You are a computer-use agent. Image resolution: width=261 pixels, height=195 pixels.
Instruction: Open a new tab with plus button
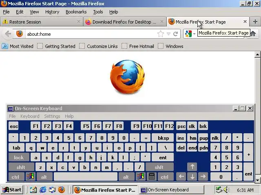tap(255, 22)
